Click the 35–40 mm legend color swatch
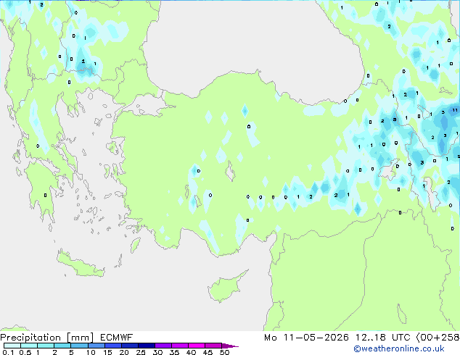 (179, 346)
